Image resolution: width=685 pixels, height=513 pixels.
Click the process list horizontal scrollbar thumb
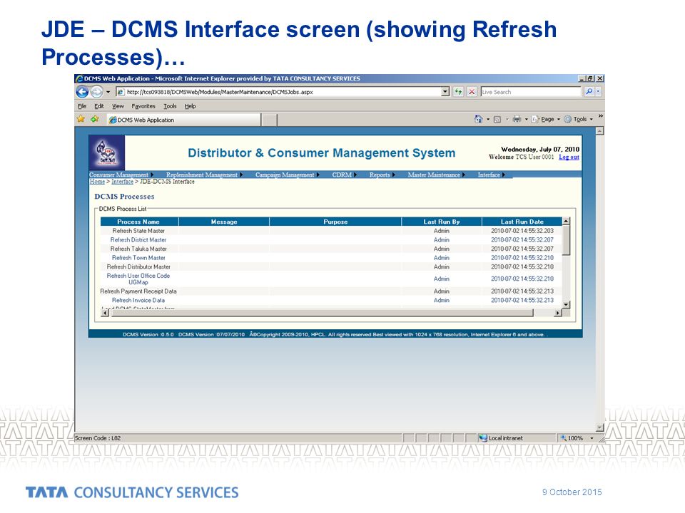pos(323,313)
